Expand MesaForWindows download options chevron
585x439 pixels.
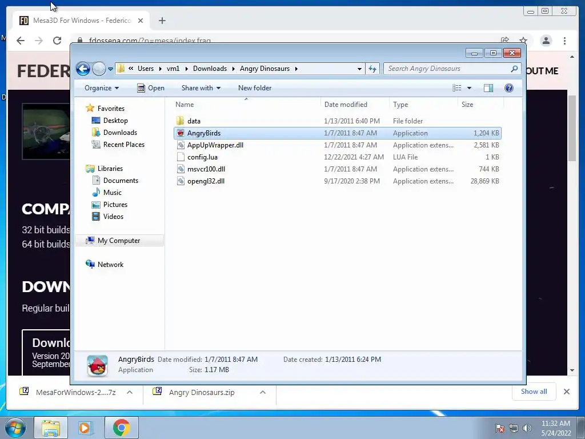130,392
